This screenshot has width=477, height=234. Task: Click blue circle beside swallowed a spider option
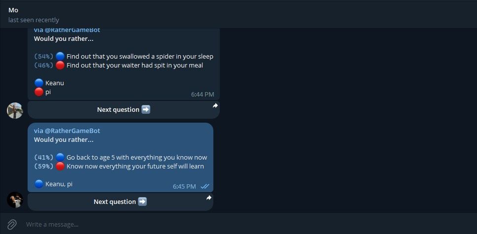pos(60,56)
